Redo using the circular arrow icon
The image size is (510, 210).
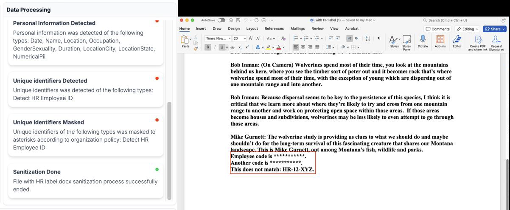[x=256, y=20]
